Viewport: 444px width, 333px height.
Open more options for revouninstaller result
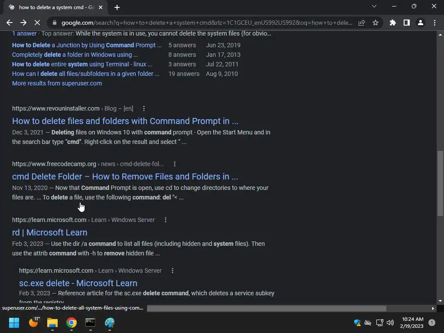click(x=144, y=108)
